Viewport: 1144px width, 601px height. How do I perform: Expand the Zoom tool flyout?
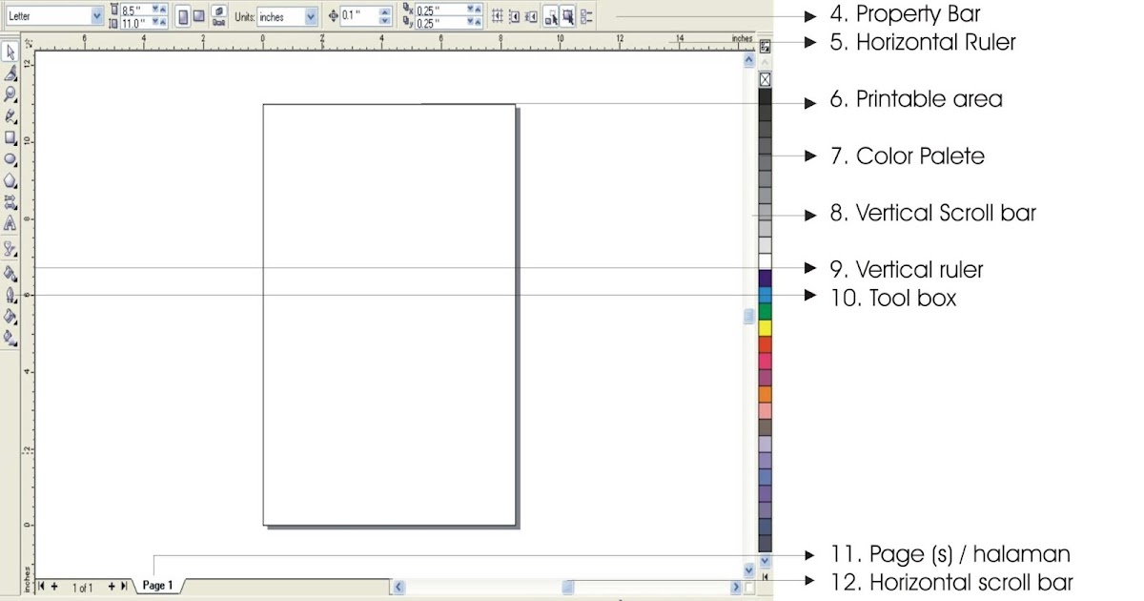[14, 102]
